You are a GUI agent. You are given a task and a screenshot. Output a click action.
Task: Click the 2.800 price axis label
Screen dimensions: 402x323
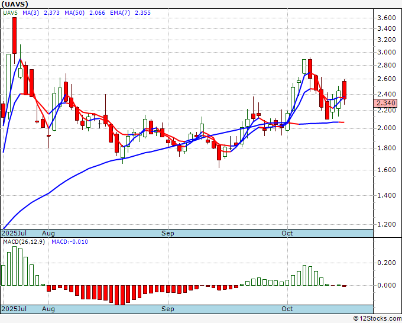[x=387, y=65]
